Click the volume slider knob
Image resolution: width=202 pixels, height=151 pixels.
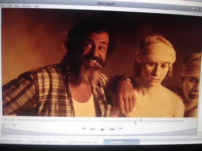14,125
